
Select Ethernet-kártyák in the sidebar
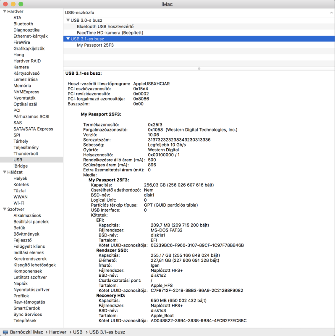point(31,36)
